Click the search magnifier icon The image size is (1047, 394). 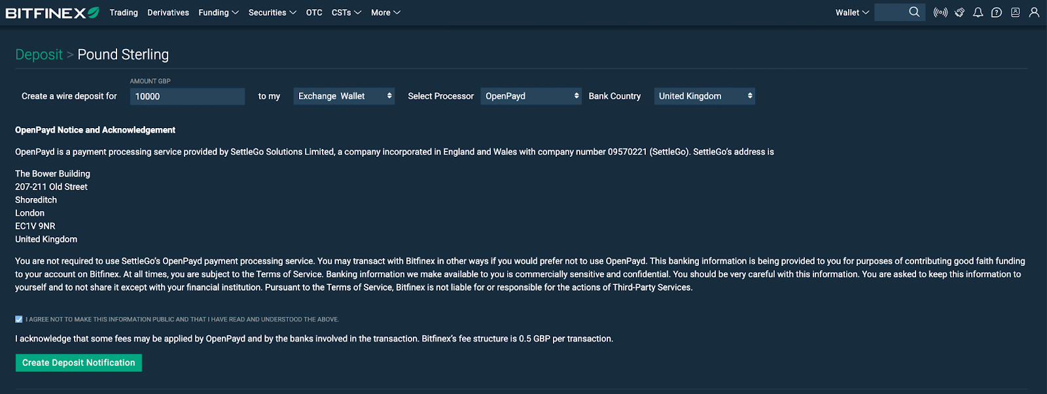(914, 12)
